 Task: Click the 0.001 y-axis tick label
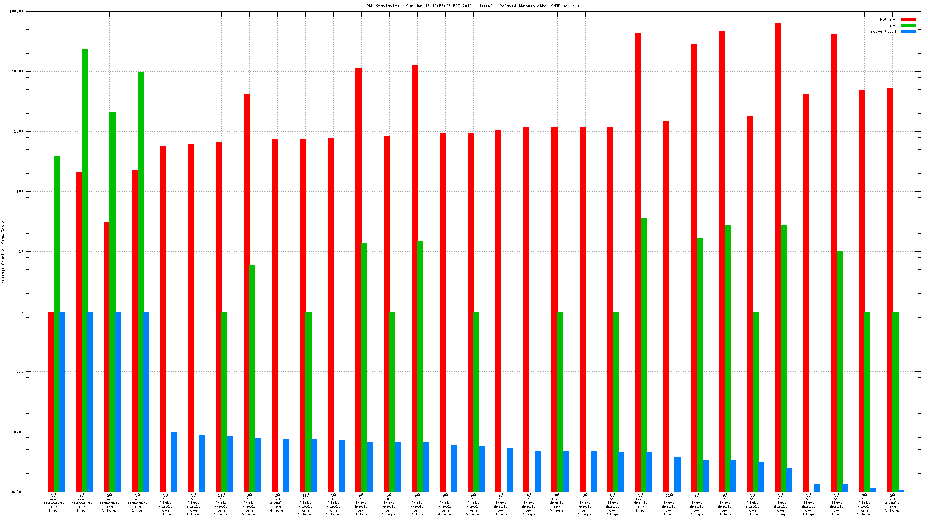click(18, 492)
